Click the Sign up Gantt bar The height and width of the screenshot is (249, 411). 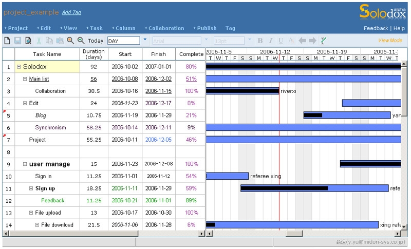point(314,188)
